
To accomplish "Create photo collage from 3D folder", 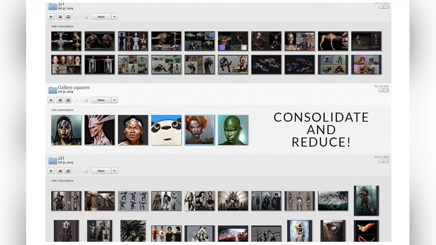I will pos(60,17).
